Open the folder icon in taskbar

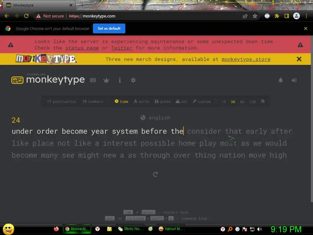click(x=109, y=229)
